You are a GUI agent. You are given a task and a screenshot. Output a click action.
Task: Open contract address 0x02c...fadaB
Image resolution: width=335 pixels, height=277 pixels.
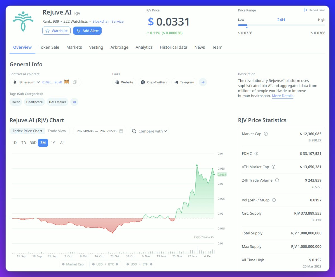52,82
